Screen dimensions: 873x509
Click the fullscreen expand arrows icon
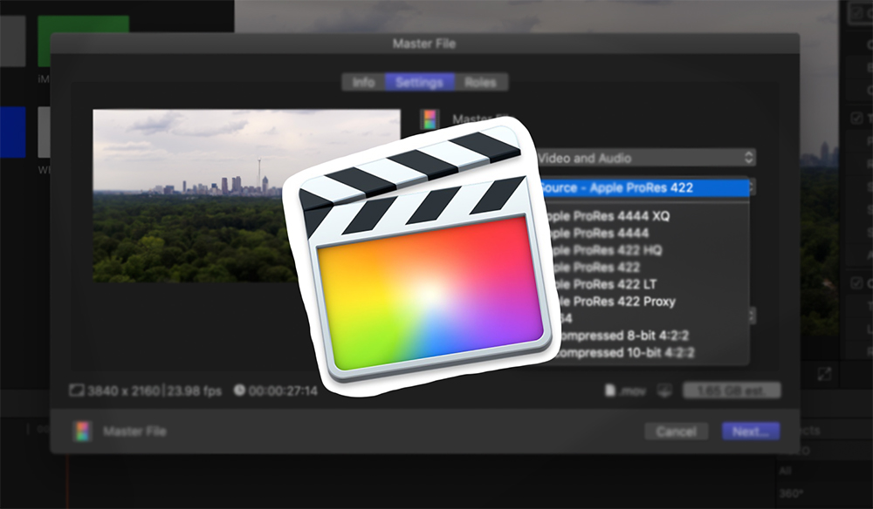824,373
